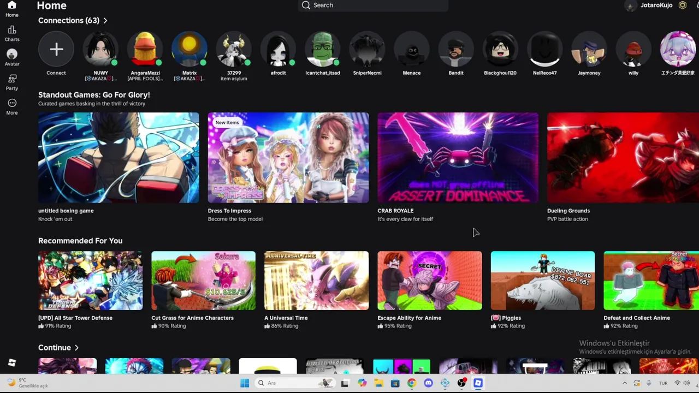Image resolution: width=699 pixels, height=393 pixels.
Task: Open afrodit's connection avatar
Action: click(x=278, y=49)
